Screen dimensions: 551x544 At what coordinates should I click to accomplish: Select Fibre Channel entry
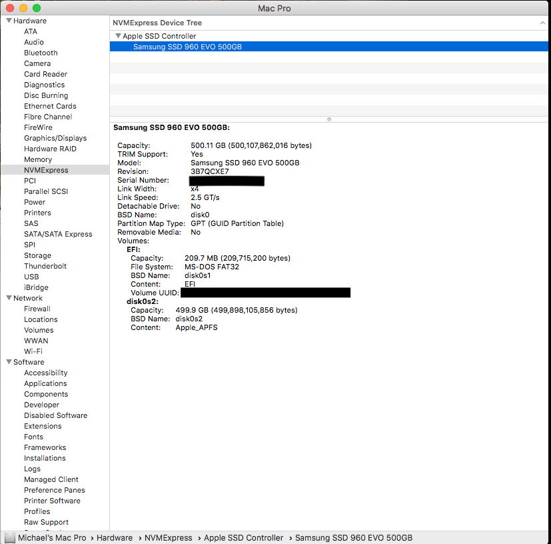point(48,117)
